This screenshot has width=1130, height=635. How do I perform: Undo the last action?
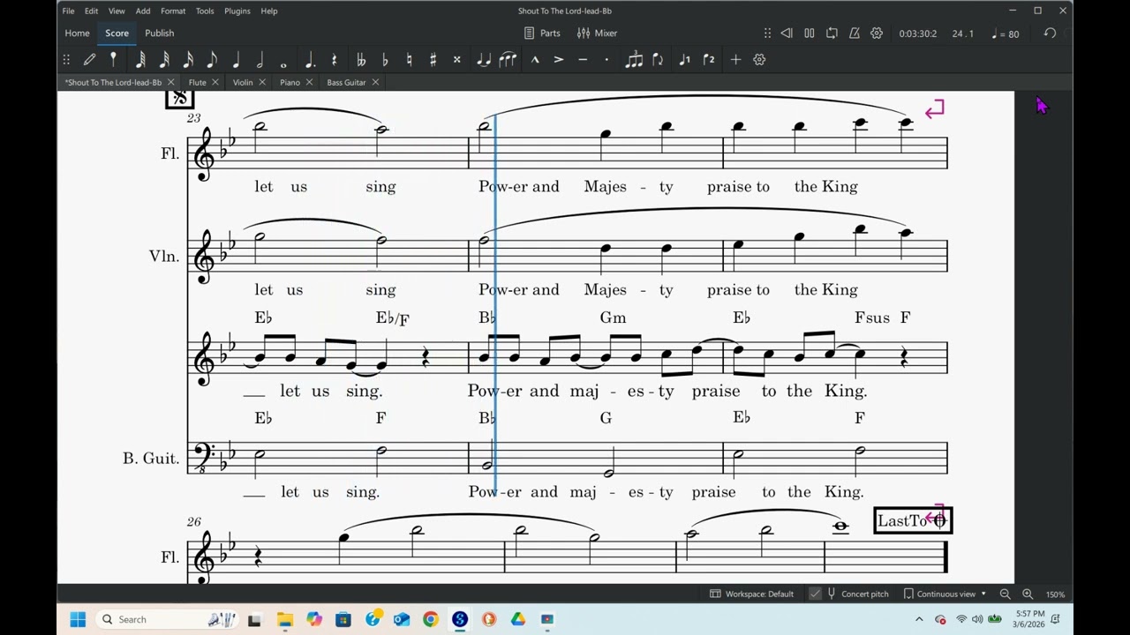[1050, 33]
